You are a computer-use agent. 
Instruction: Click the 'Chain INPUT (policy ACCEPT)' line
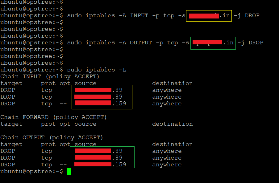[50, 76]
